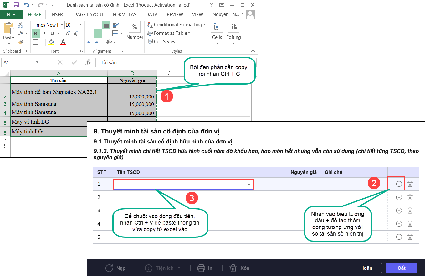Increase the cell indent

pos(98,42)
